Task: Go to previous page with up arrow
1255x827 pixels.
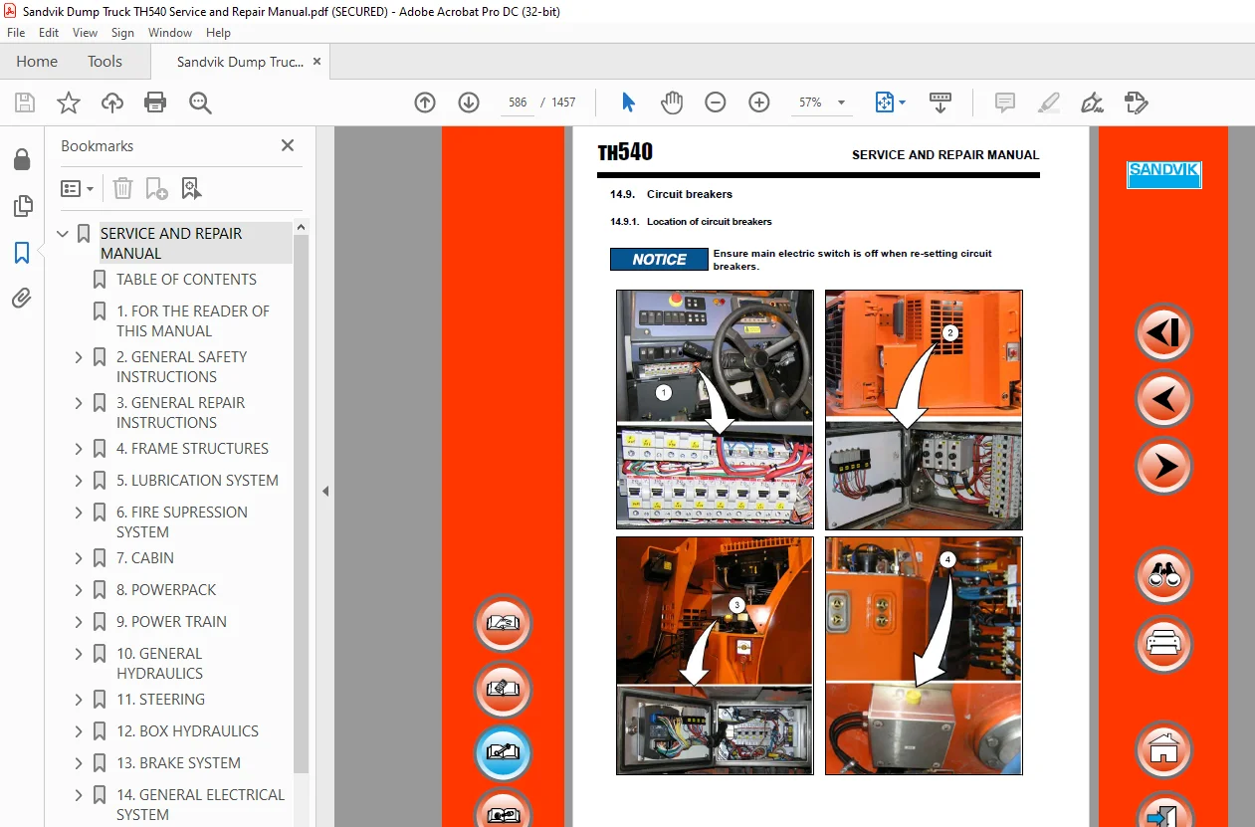Action: click(x=425, y=103)
